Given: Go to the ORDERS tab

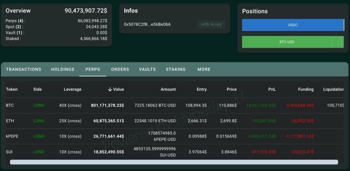Looking at the screenshot, I should click(x=120, y=70).
